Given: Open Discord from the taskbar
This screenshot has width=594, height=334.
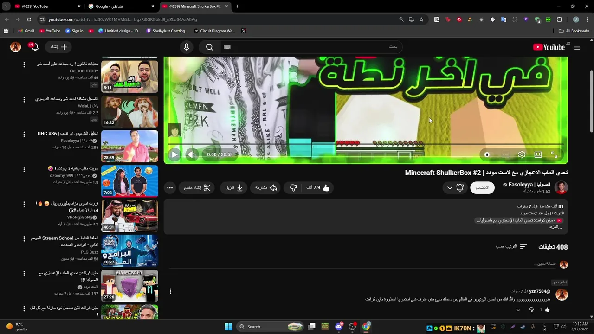Looking at the screenshot, I should coord(339,327).
